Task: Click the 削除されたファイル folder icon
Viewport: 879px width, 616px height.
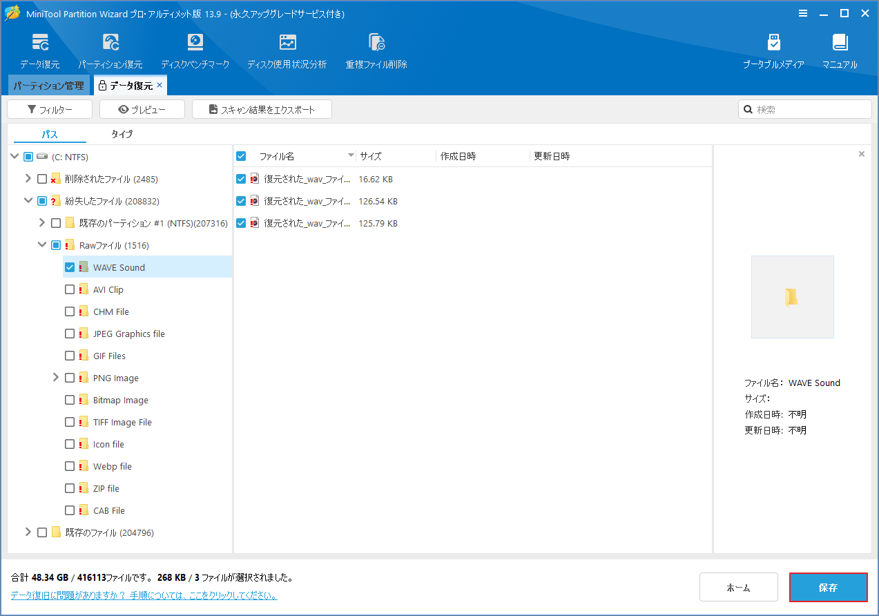Action: pos(56,179)
